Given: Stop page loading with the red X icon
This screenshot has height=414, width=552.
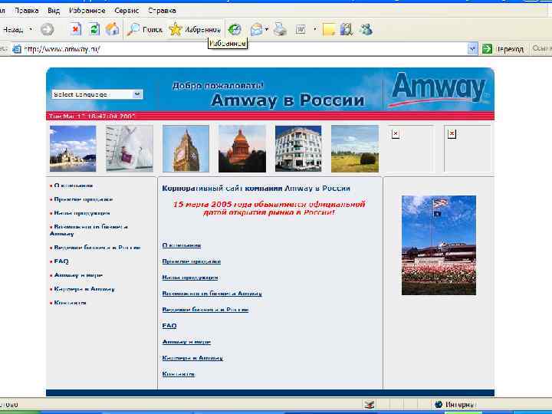Looking at the screenshot, I should (x=75, y=30).
